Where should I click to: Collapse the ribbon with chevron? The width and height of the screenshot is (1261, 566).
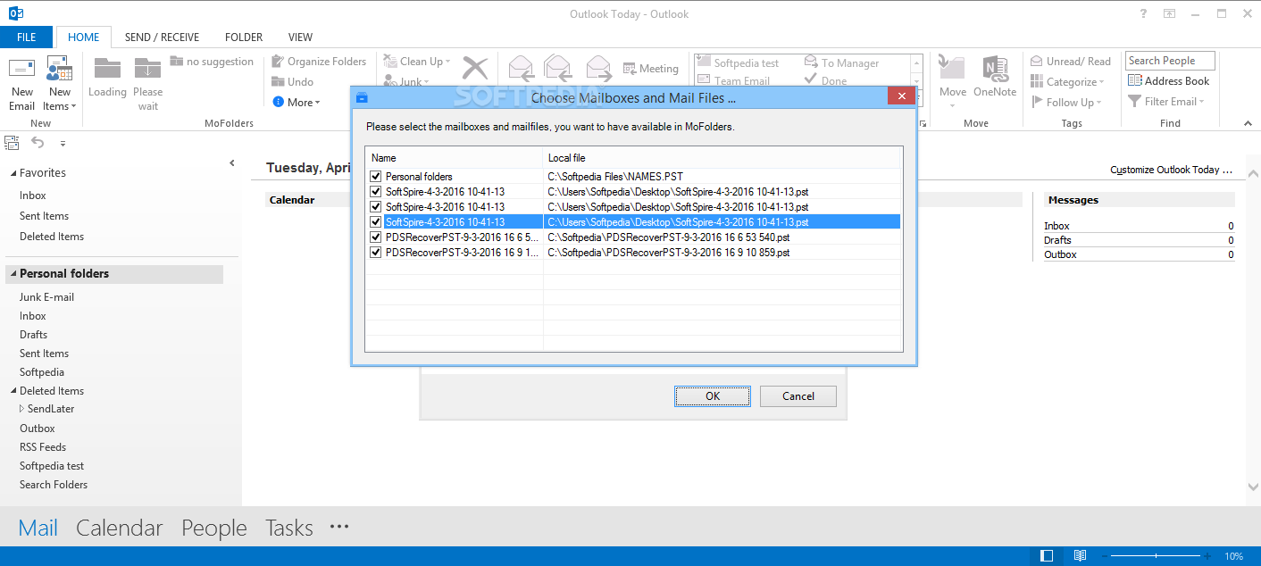(x=1248, y=124)
